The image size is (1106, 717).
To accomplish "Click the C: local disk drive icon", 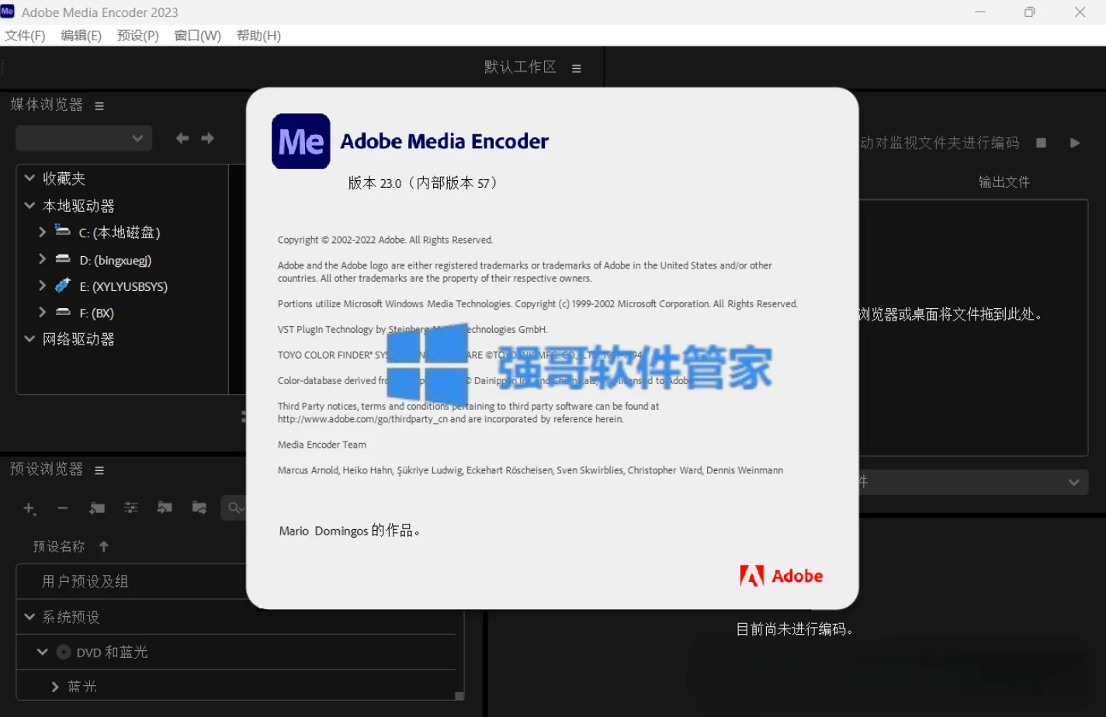I will point(63,230).
